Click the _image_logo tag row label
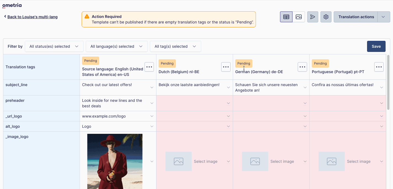 pyautogui.click(x=17, y=137)
